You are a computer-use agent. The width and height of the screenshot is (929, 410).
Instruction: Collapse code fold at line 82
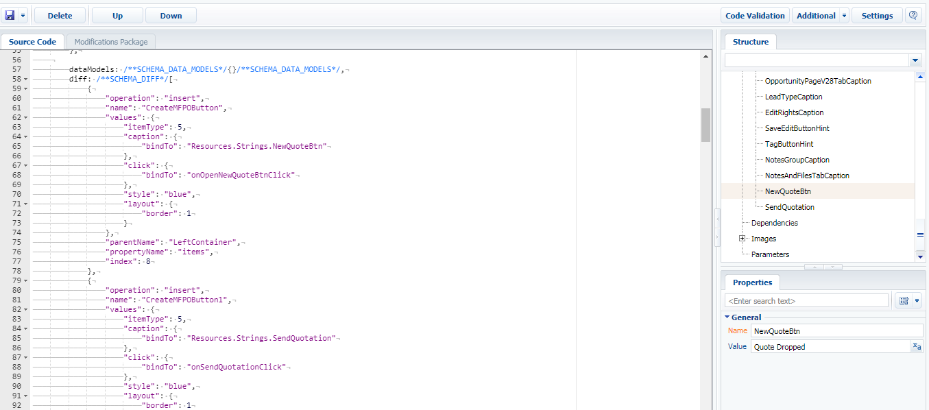(x=26, y=309)
